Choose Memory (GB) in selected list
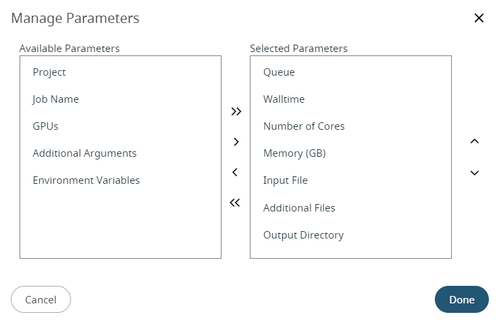499x323 pixels. [294, 153]
